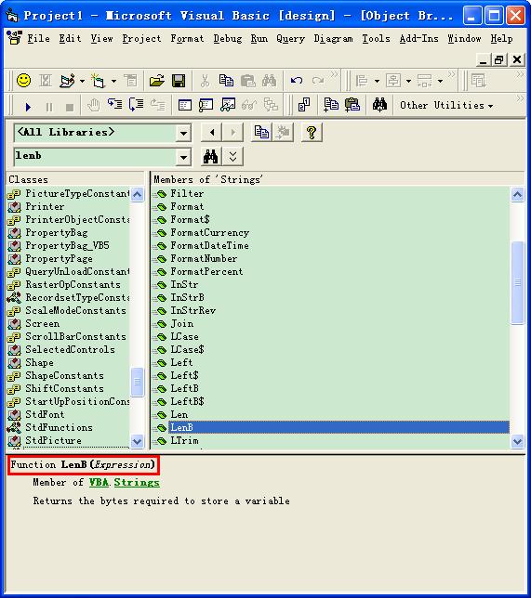531x598 pixels.
Task: Click Copy to Clipboard in Object Browser
Action: 261,133
